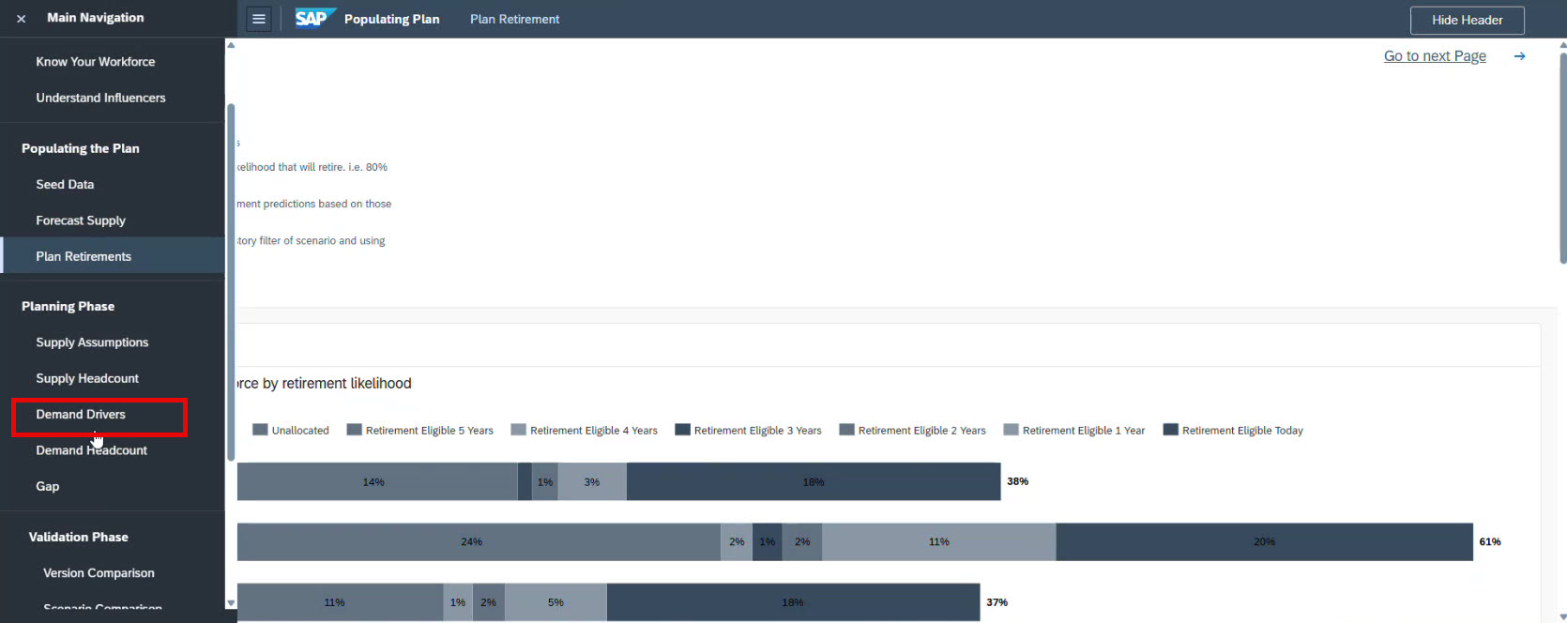Click Retirement Eligible 5 Years legend swatch
Image resolution: width=1567 pixels, height=623 pixels.
tap(354, 430)
